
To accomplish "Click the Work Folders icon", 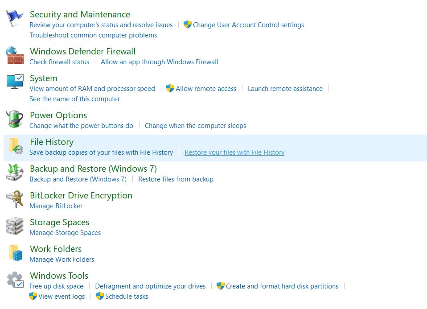I will point(14,253).
